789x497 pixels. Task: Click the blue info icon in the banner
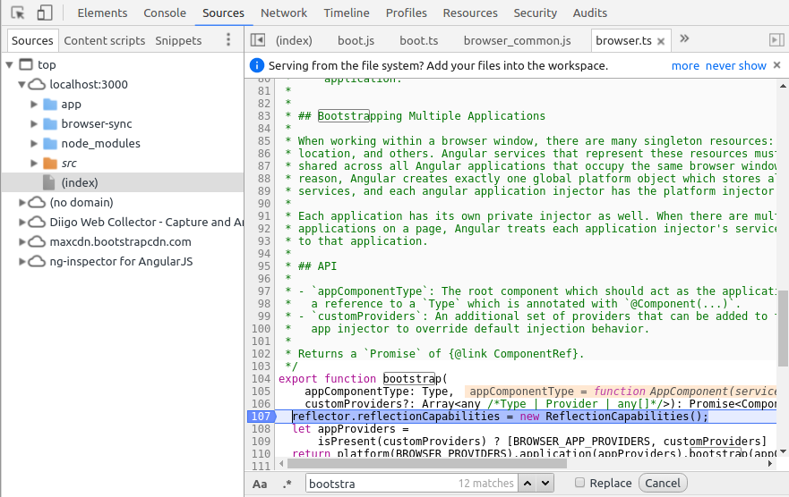[x=257, y=65]
